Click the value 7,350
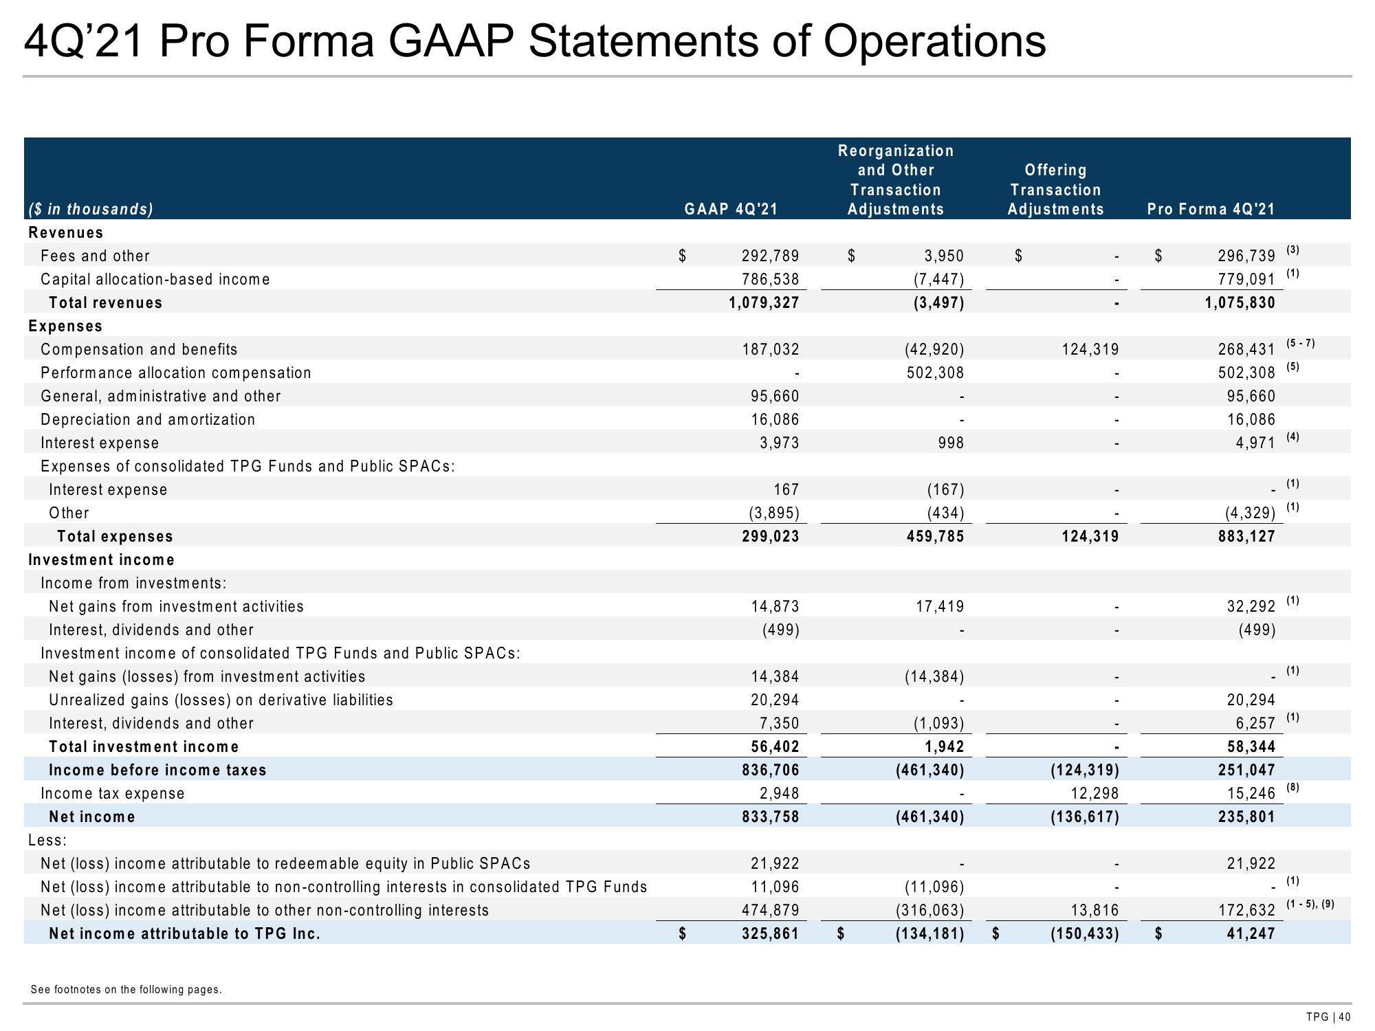The height and width of the screenshot is (1031, 1375). coord(779,723)
